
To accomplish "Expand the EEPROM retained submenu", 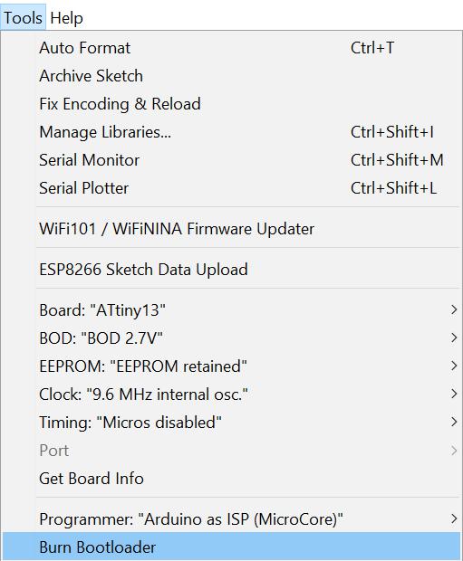I will tap(232, 366).
